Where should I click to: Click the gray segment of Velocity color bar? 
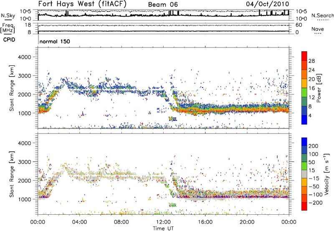pyautogui.click(x=304, y=174)
